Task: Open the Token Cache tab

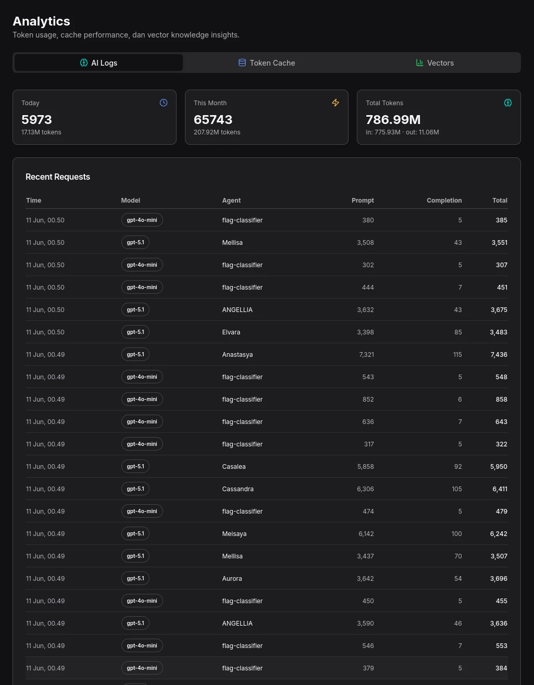Action: [267, 63]
